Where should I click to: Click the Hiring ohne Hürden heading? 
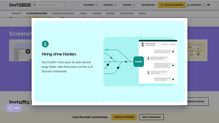pyautogui.click(x=59, y=54)
